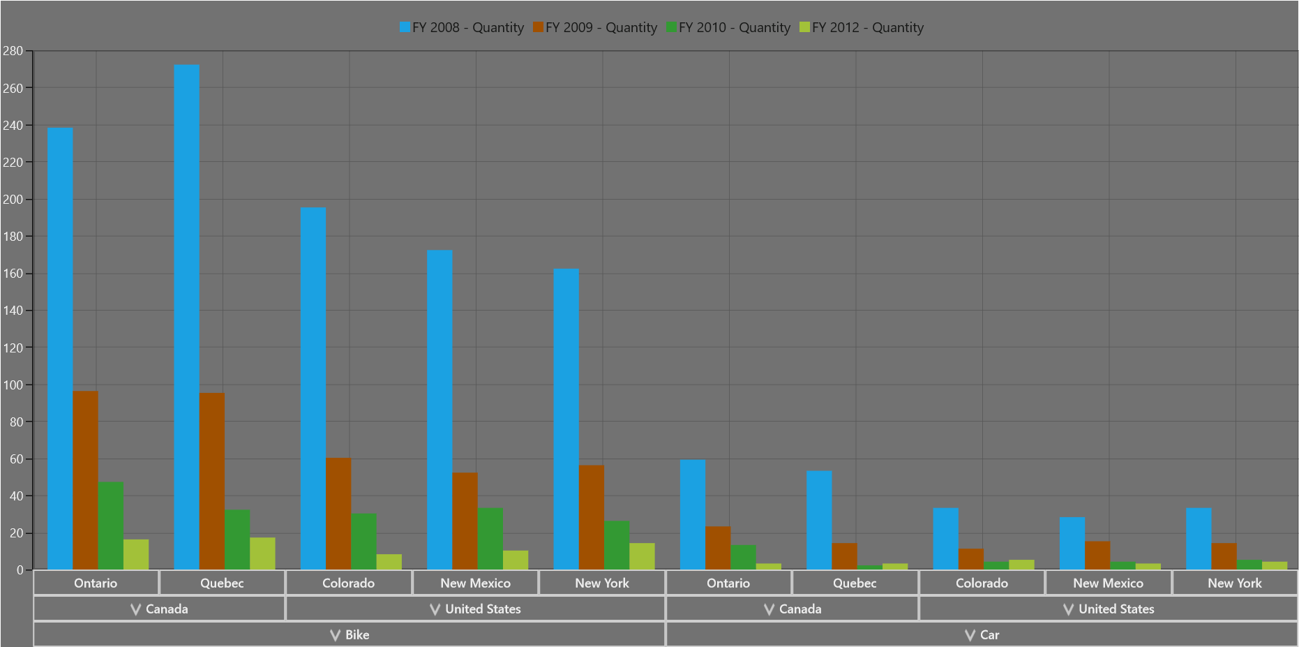Image resolution: width=1299 pixels, height=647 pixels.
Task: Click the FY 2012 yellow-green legend swatch
Action: click(x=804, y=27)
